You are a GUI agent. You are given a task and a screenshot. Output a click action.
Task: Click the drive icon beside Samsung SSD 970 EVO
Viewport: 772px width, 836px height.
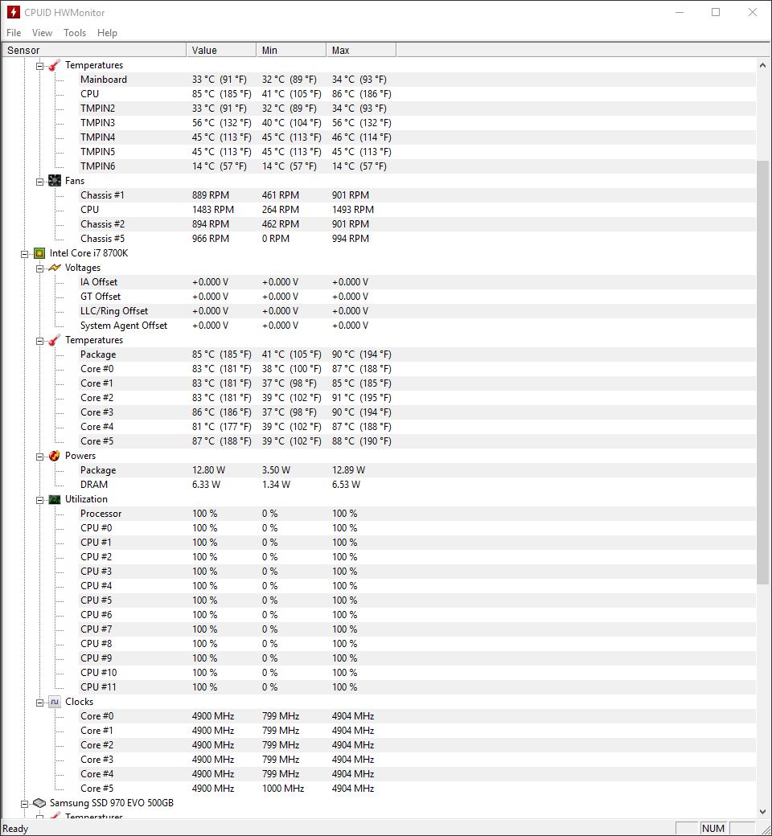(x=39, y=803)
